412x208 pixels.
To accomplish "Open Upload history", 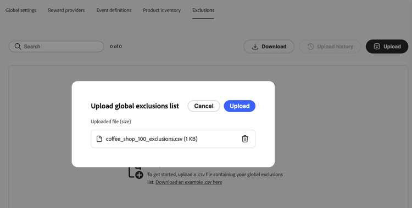I will pyautogui.click(x=330, y=47).
